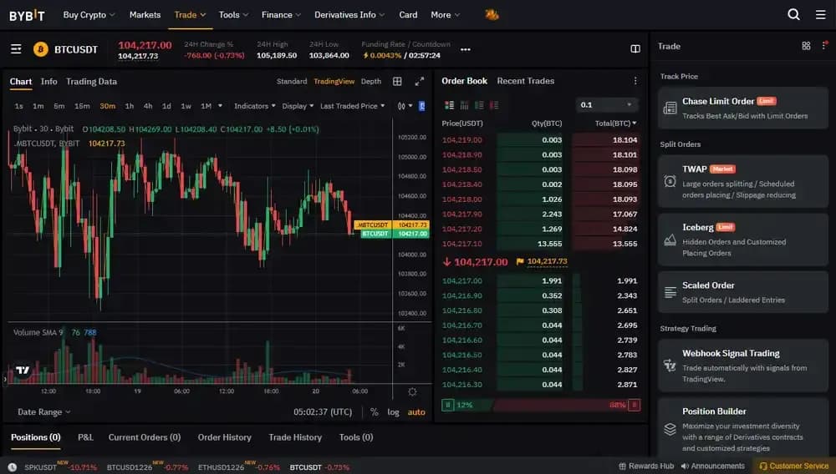Image resolution: width=836 pixels, height=474 pixels.
Task: Click the 88% sell ratio bar
Action: 567,405
